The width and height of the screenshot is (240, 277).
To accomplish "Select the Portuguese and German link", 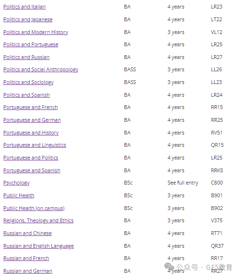I will click(x=32, y=120).
